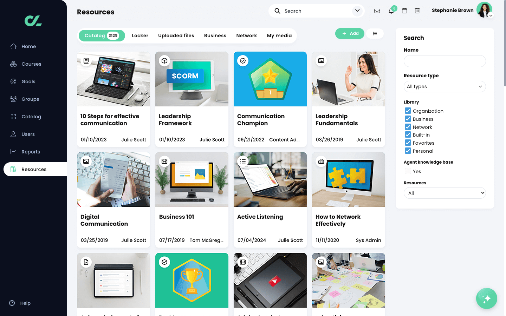506x316 pixels.
Task: Select the Catalog tab
Action: click(x=102, y=35)
